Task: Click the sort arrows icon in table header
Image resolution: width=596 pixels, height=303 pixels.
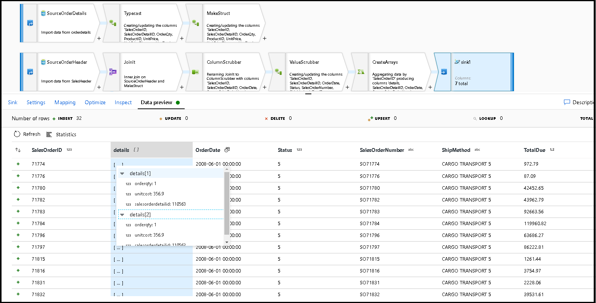Action: 18,150
